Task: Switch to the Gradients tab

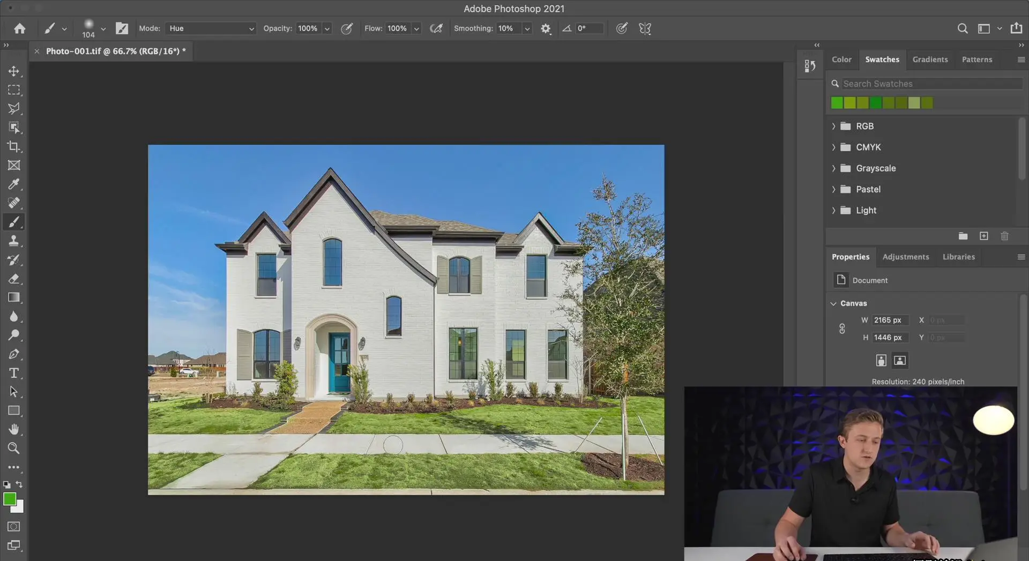Action: pos(930,59)
